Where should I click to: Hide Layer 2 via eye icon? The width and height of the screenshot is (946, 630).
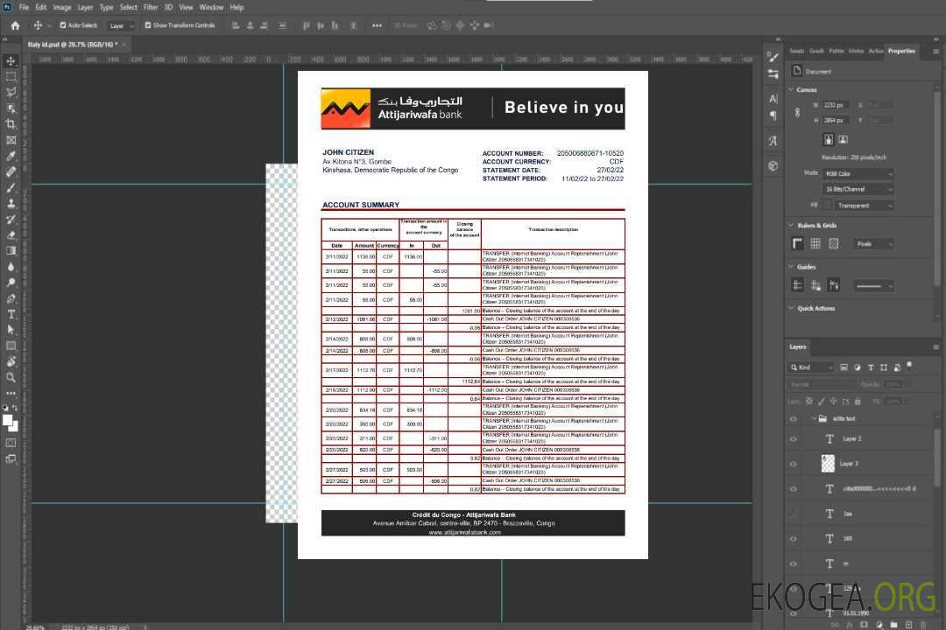(x=794, y=439)
